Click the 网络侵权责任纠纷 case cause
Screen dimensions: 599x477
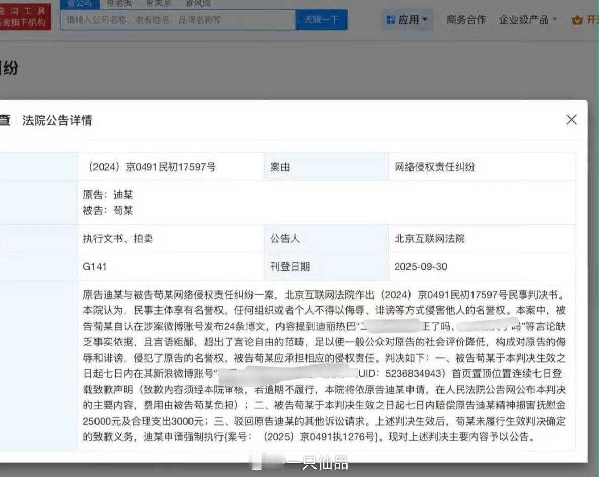click(x=435, y=167)
